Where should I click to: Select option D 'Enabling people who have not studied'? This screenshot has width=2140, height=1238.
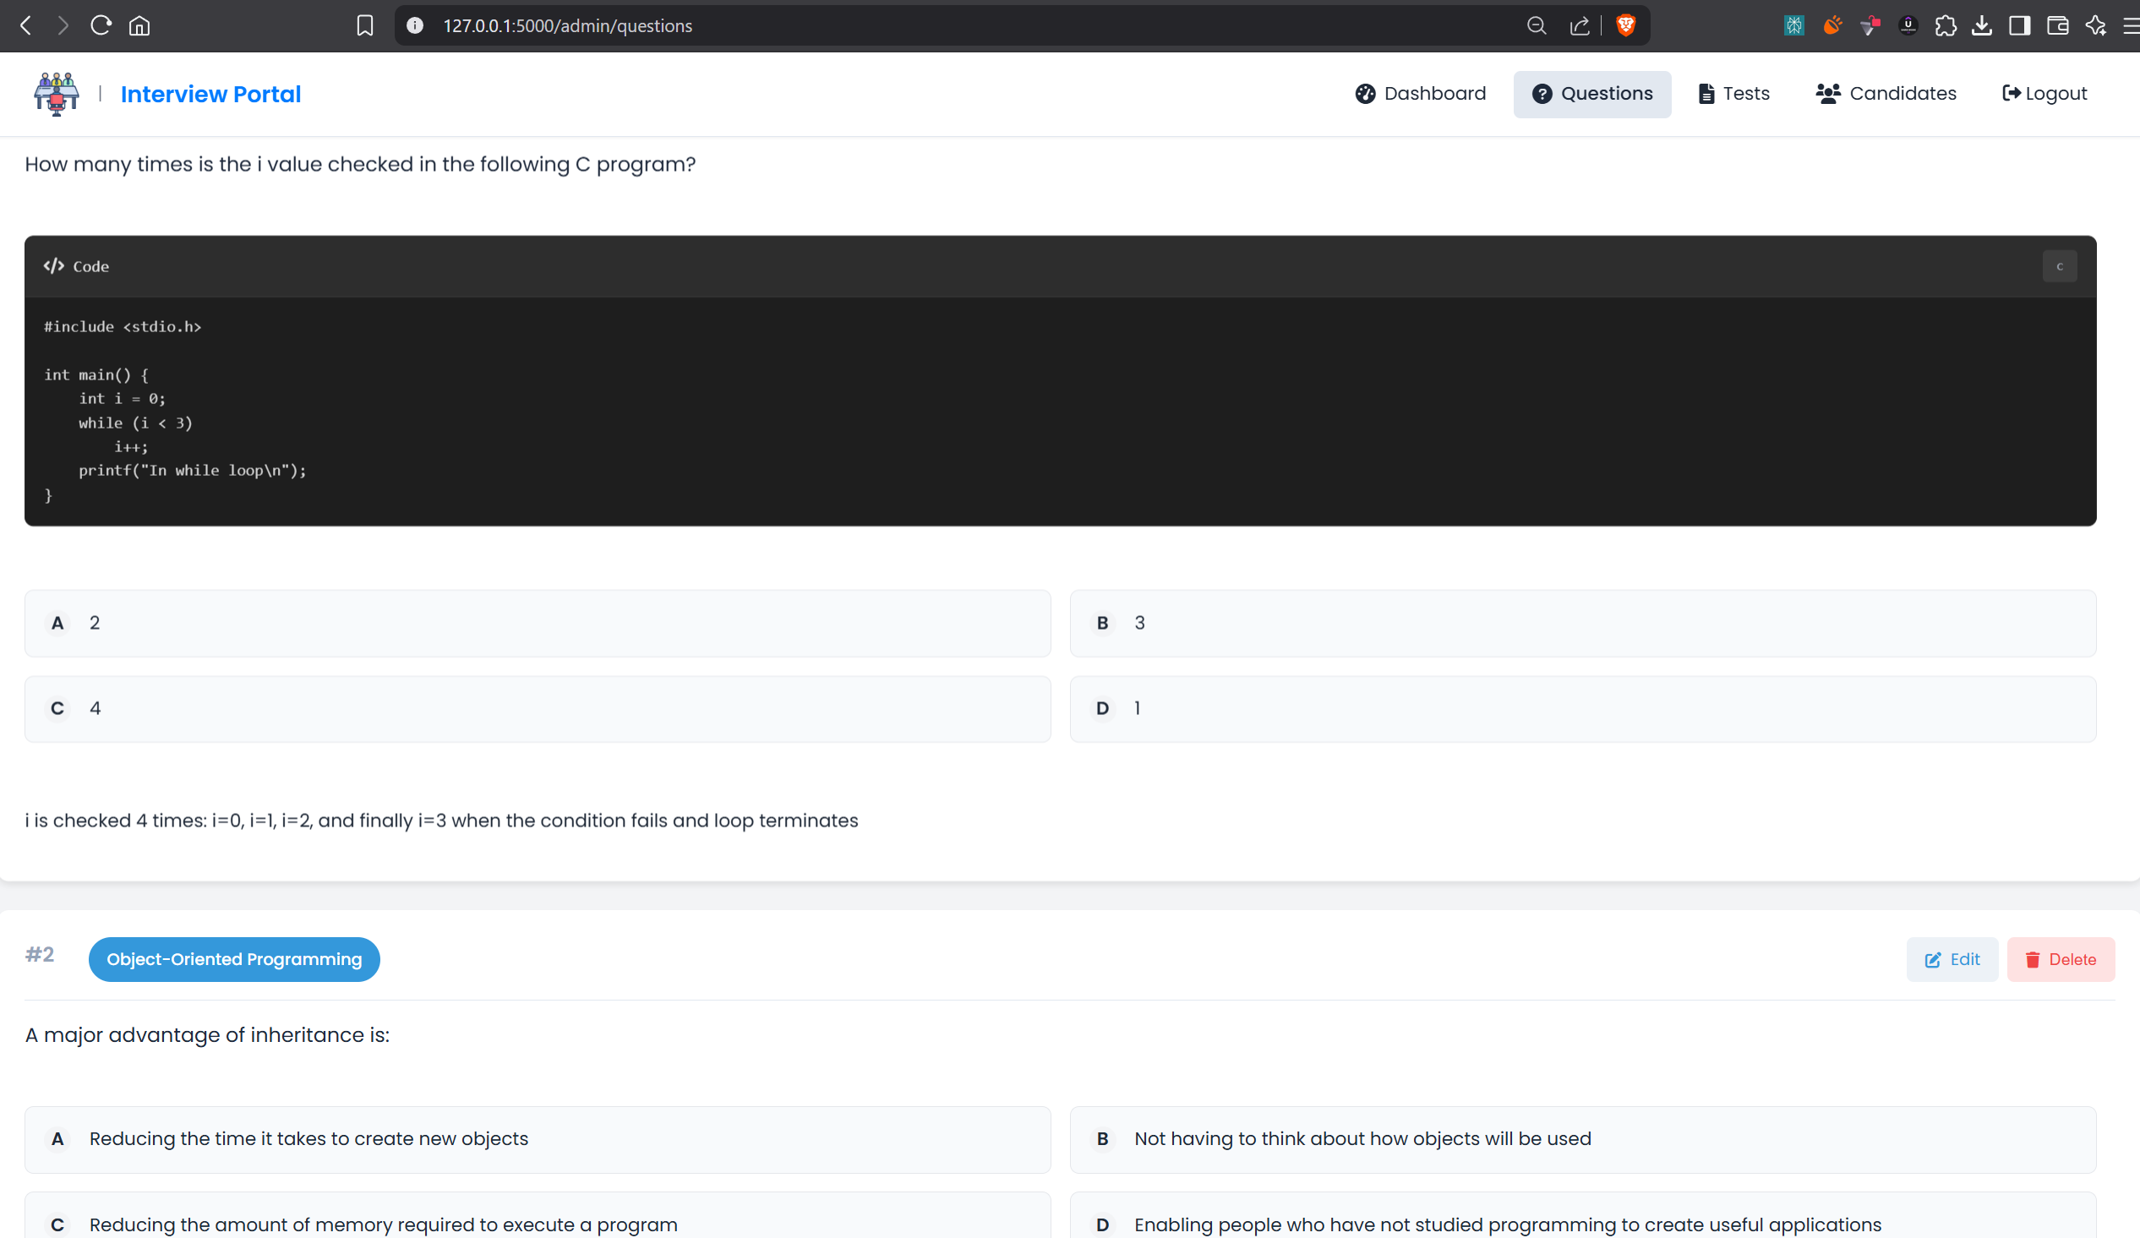tap(1583, 1216)
